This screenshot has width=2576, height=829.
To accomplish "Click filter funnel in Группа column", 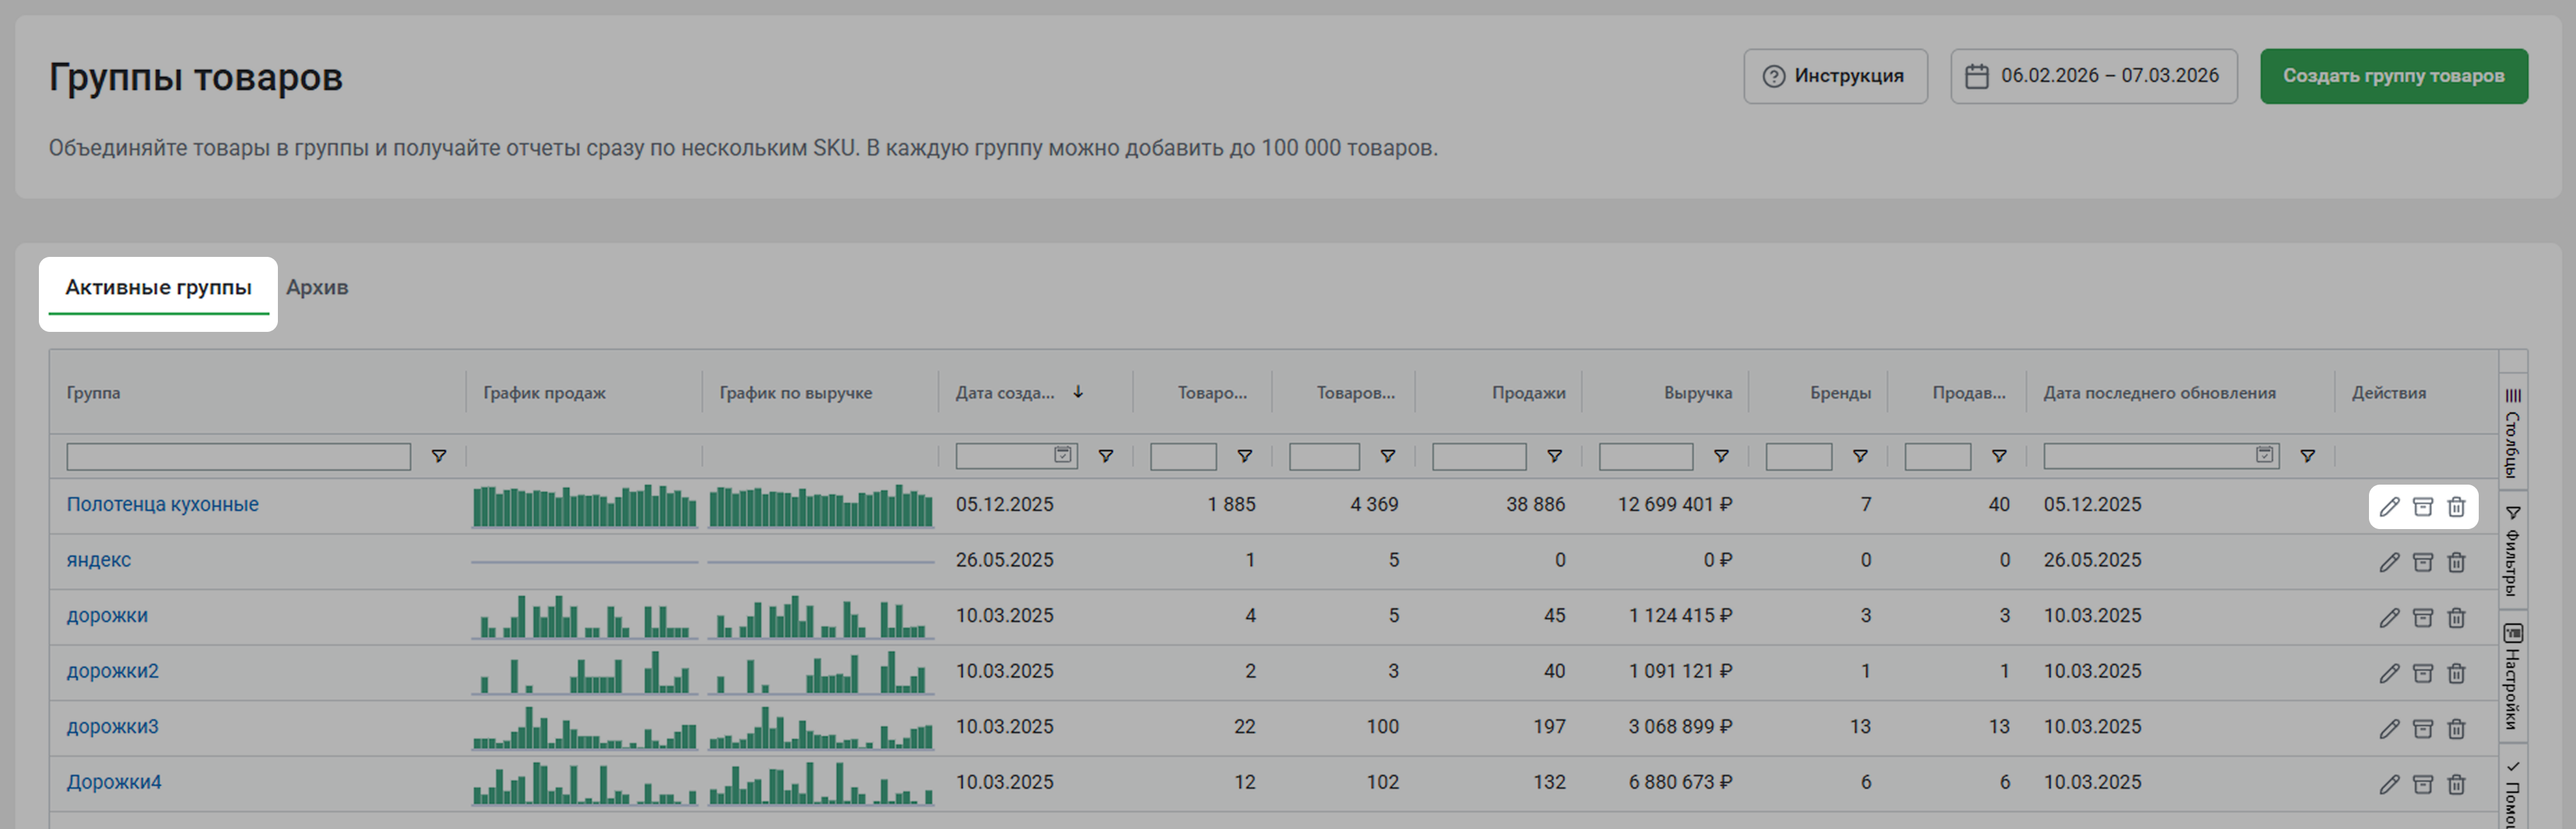I will click(438, 456).
